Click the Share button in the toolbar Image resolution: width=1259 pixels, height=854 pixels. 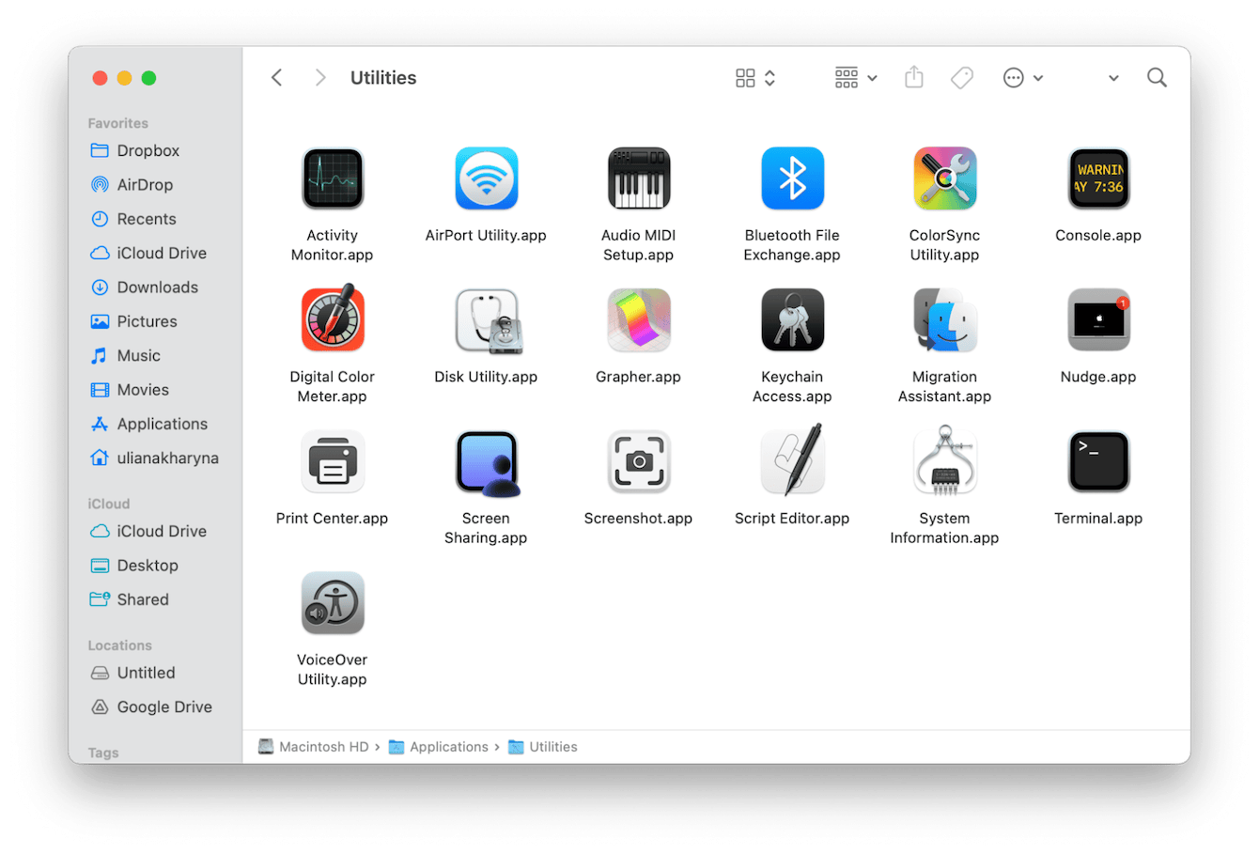tap(913, 77)
